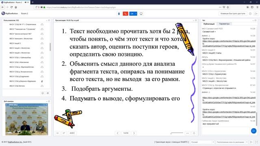Click the logout icon at top right
Screen dimensions: 260x146
tap(256, 13)
